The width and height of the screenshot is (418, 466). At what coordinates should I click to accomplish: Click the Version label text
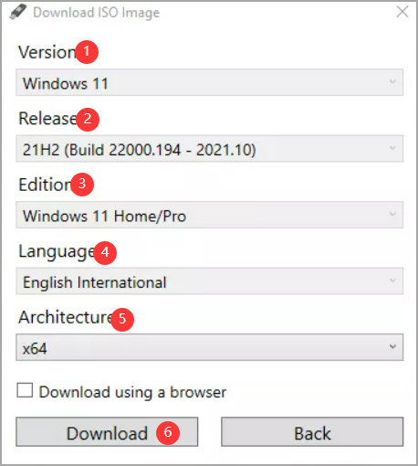pyautogui.click(x=47, y=52)
